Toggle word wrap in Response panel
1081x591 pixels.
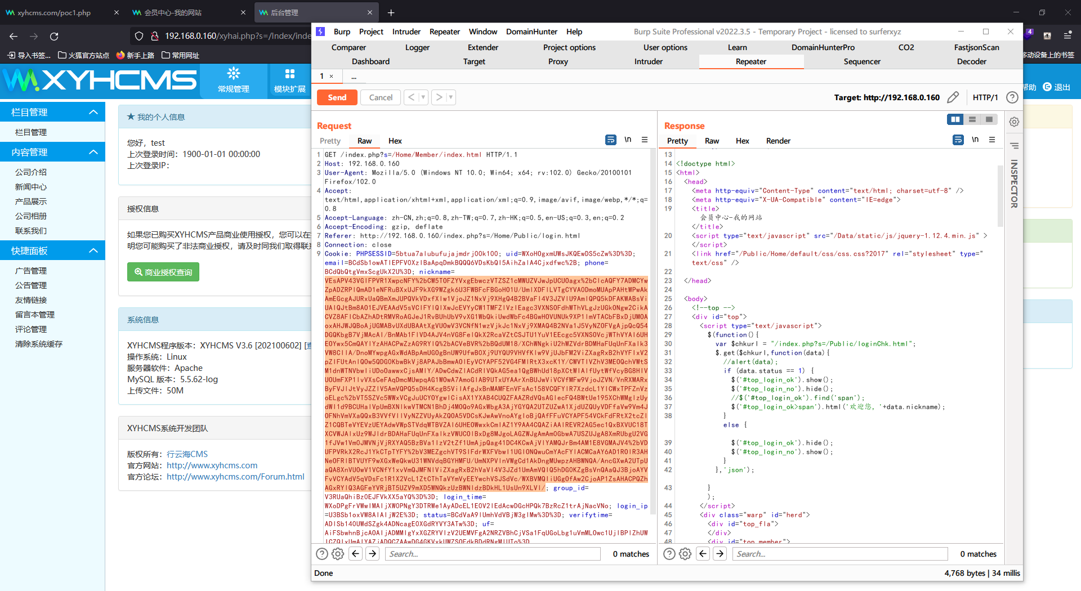958,140
